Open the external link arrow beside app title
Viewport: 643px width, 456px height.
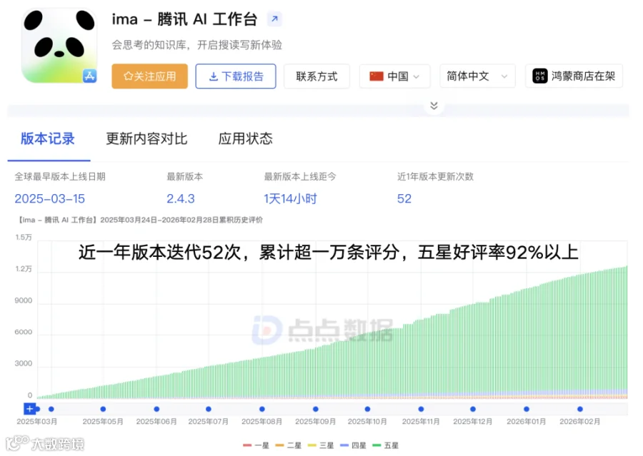click(274, 19)
